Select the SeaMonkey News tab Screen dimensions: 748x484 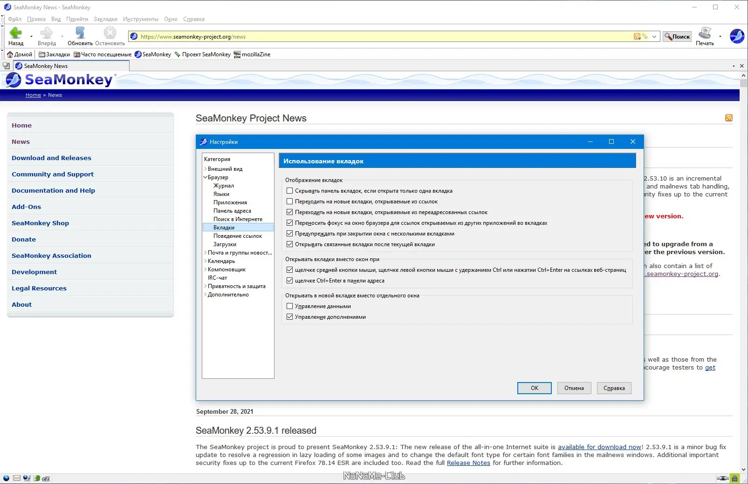tap(71, 66)
